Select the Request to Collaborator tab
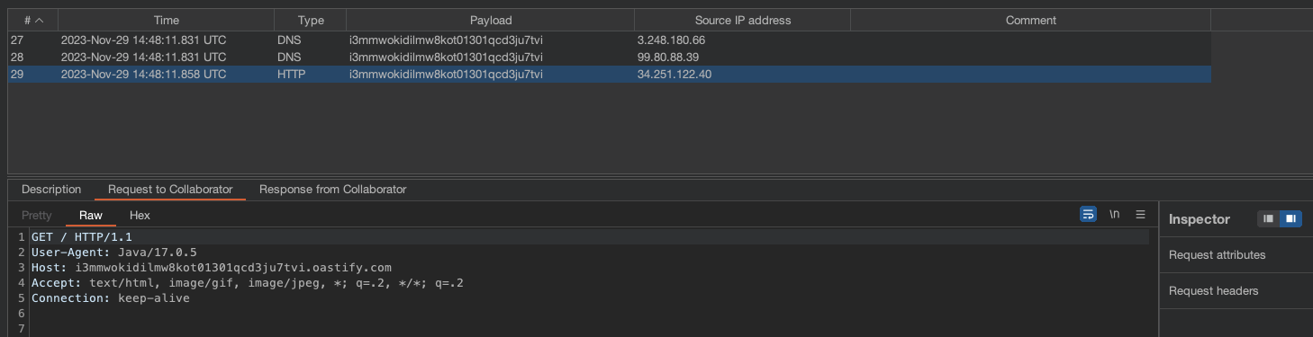1313x337 pixels. tap(170, 190)
